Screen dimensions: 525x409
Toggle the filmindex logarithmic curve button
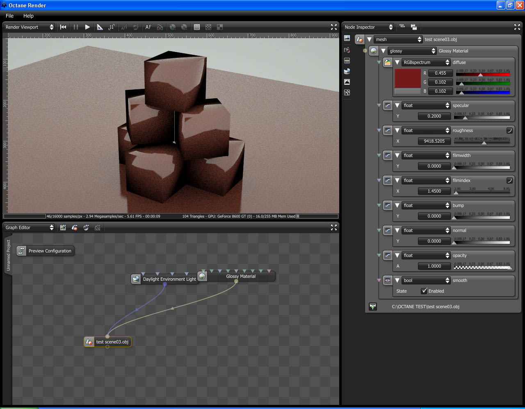tap(509, 180)
